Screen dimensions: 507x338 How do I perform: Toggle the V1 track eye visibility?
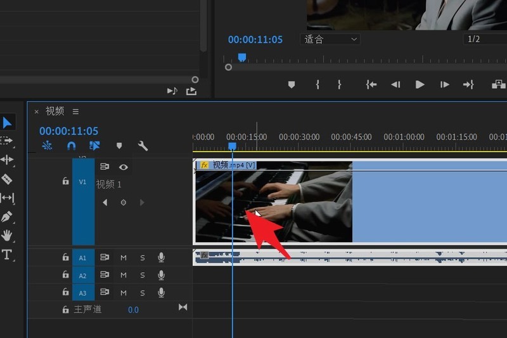point(124,167)
